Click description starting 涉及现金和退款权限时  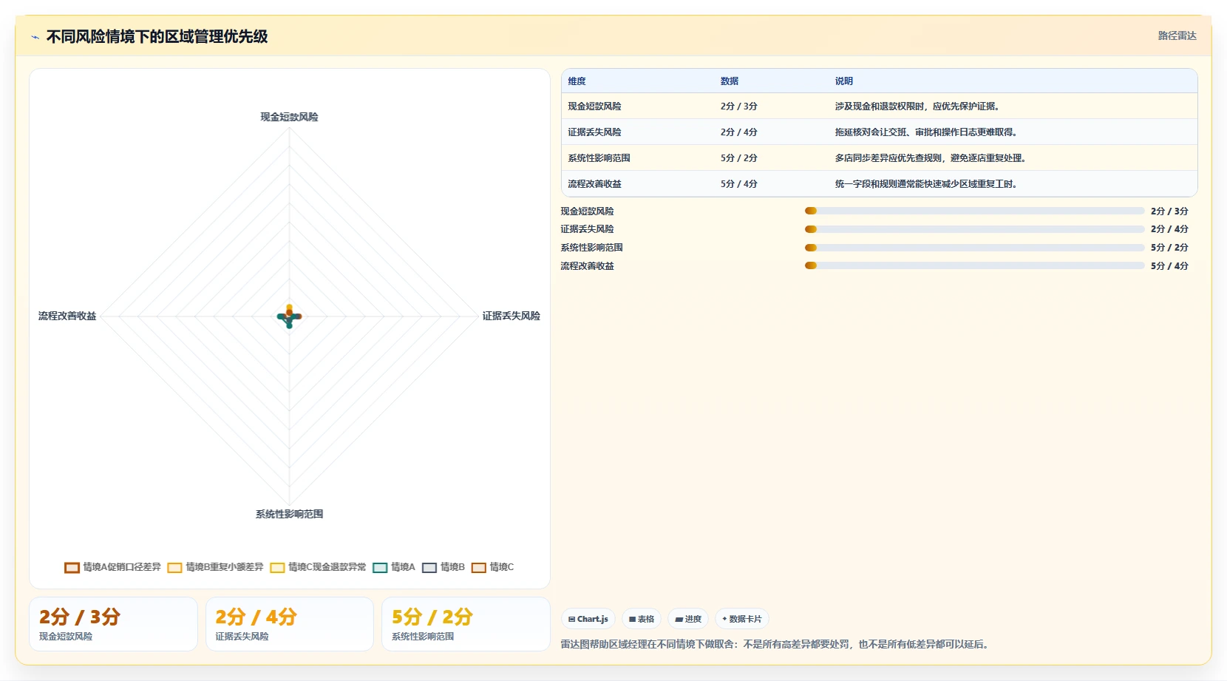click(x=919, y=106)
